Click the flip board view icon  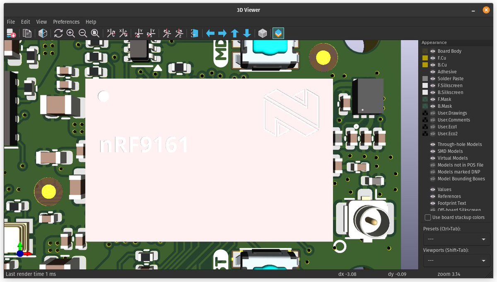click(x=195, y=33)
